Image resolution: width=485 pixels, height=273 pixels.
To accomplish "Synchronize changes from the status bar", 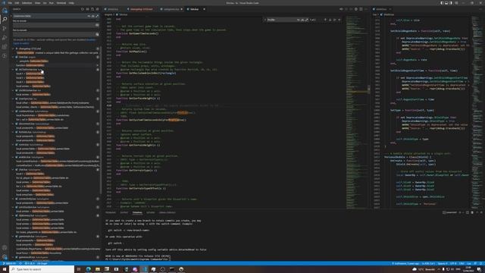I will [20, 263].
